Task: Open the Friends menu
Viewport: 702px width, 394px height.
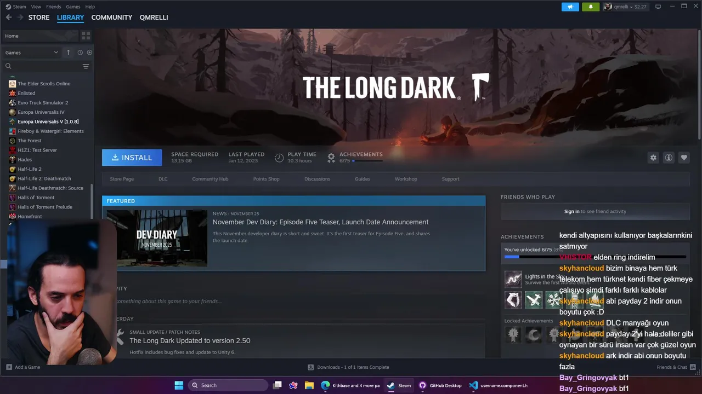Action: click(x=54, y=7)
